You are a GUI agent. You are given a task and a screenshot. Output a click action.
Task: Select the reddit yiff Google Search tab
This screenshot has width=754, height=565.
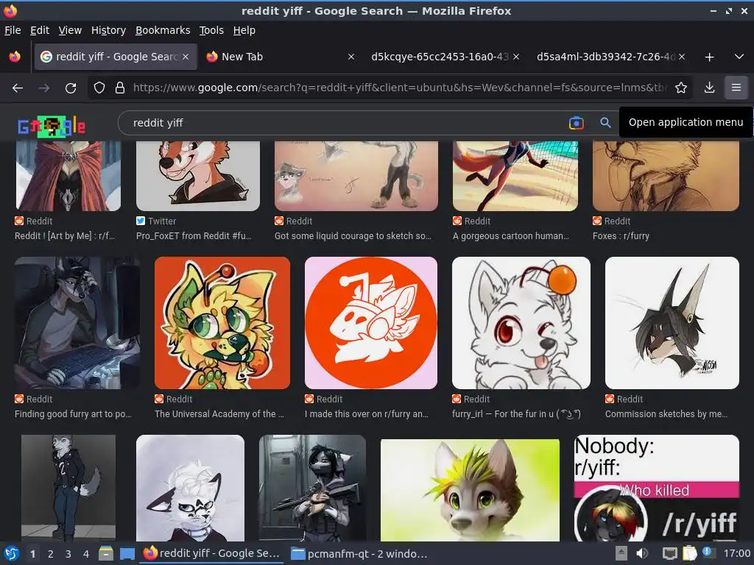point(116,57)
